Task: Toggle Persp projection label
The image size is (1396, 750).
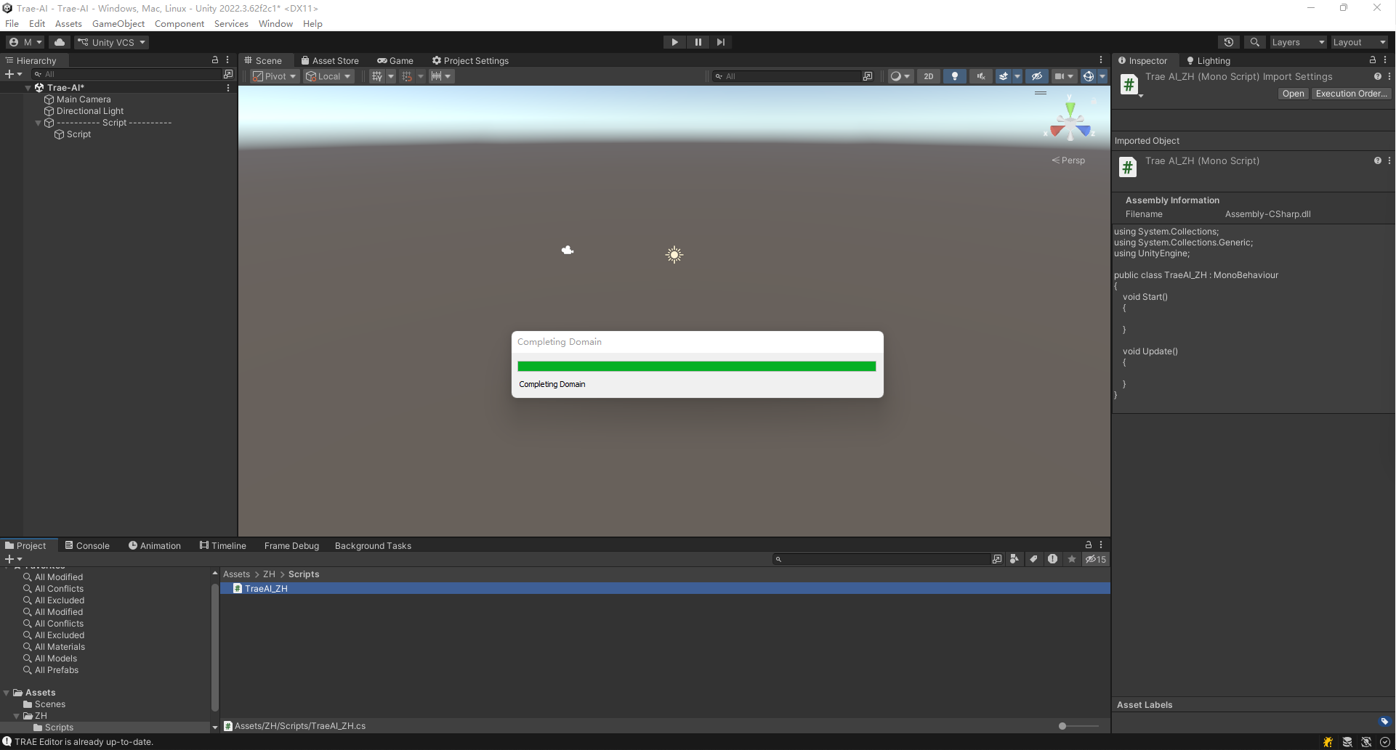Action: click(1068, 160)
